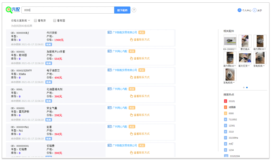This screenshot has width=271, height=161.
Task: Click the 关于 info icon
Action: pos(255,10)
